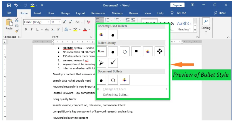The height and width of the screenshot is (122, 234).
Task: Increase font size with larger A icon
Action: point(64,22)
